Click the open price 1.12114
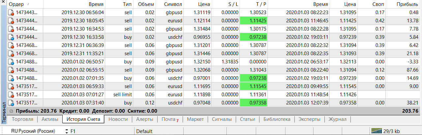 point(202,21)
